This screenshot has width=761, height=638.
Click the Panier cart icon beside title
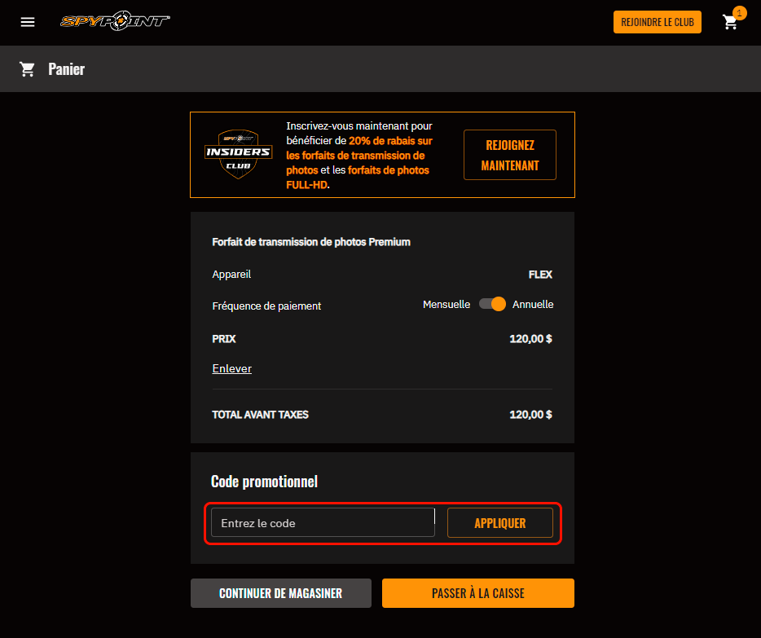[27, 69]
